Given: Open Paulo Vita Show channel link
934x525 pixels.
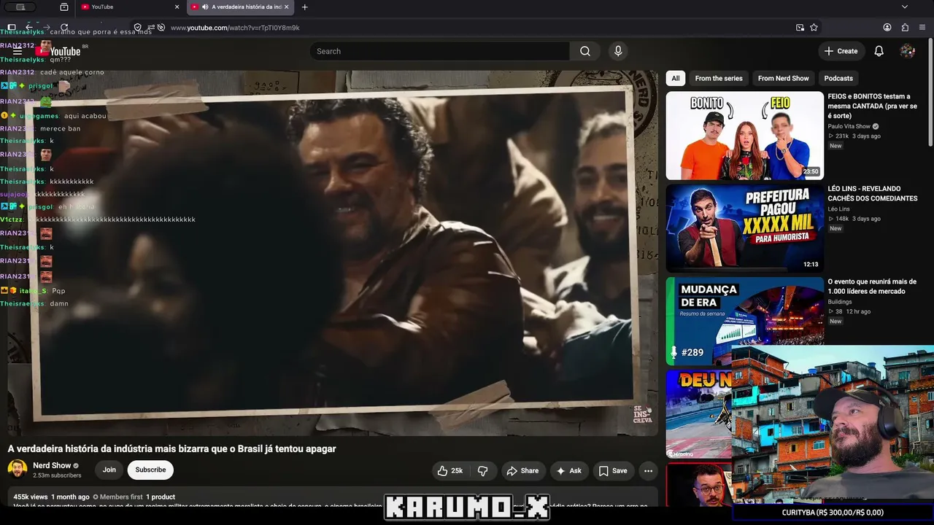Looking at the screenshot, I should [x=849, y=126].
